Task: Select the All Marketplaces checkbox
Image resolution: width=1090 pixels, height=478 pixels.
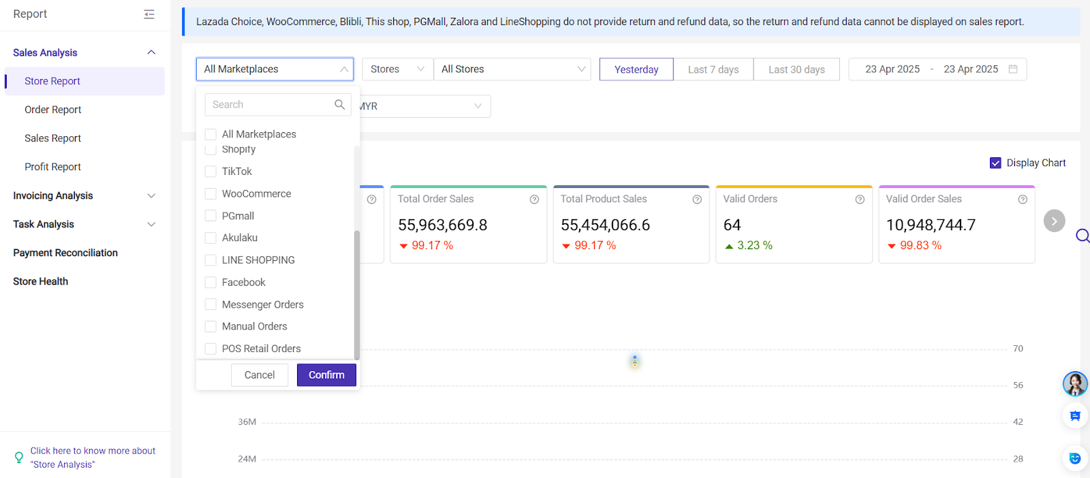Action: (x=211, y=134)
